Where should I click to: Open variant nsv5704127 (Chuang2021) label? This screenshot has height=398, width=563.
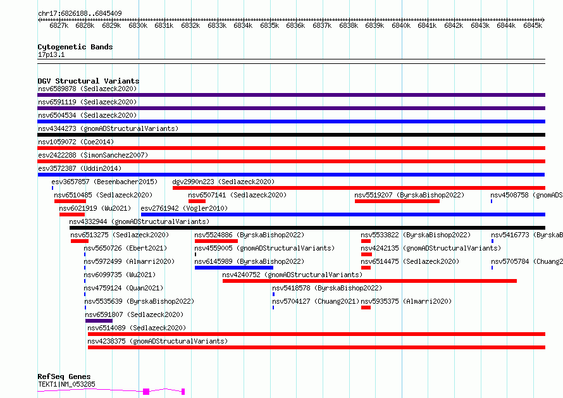[x=316, y=301]
